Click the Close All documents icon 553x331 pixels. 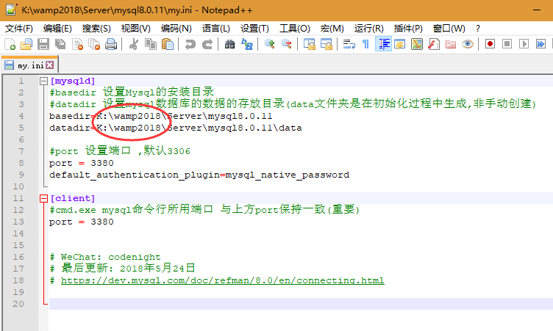click(x=94, y=44)
